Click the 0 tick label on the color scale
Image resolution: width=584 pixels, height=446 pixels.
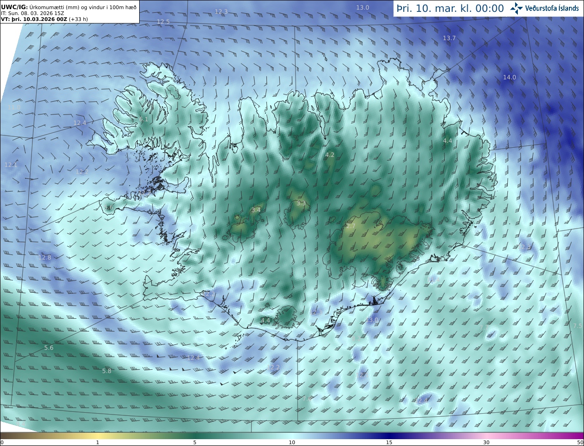click(2, 442)
